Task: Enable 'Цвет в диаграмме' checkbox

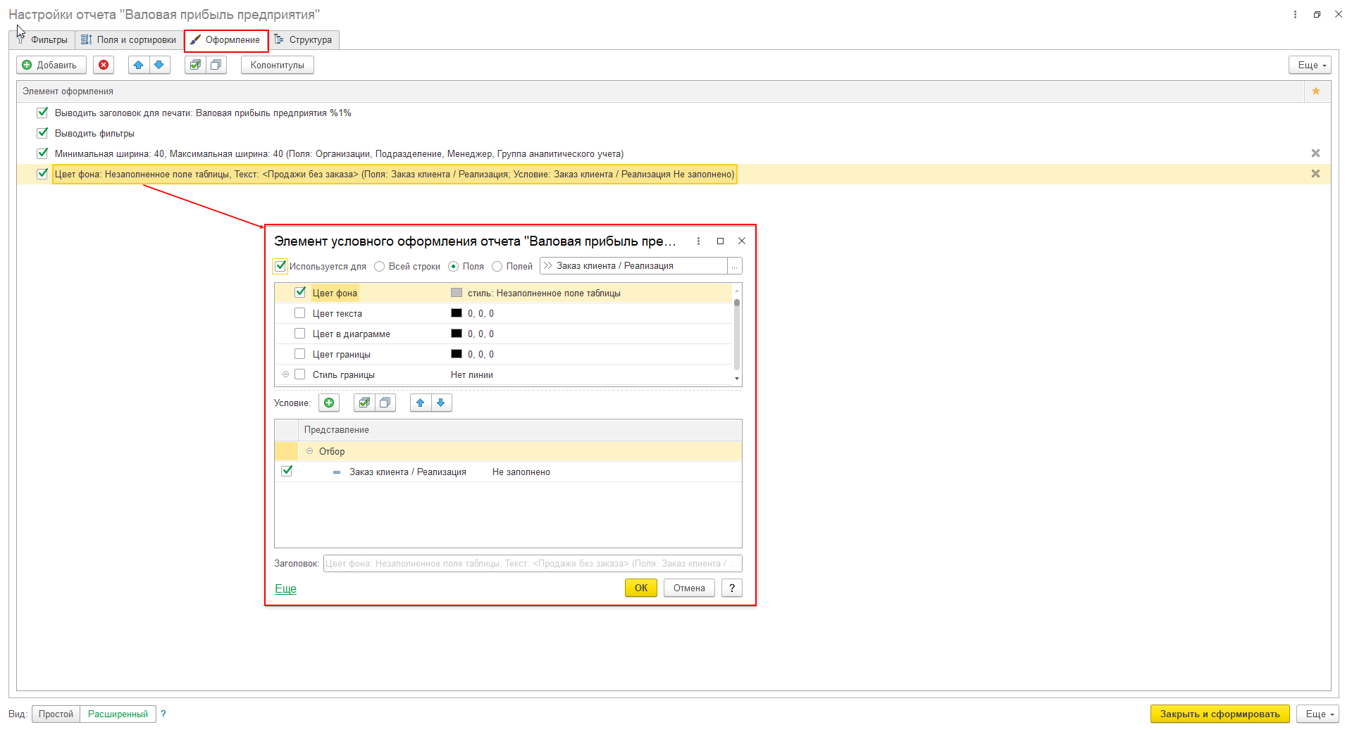Action: click(300, 334)
